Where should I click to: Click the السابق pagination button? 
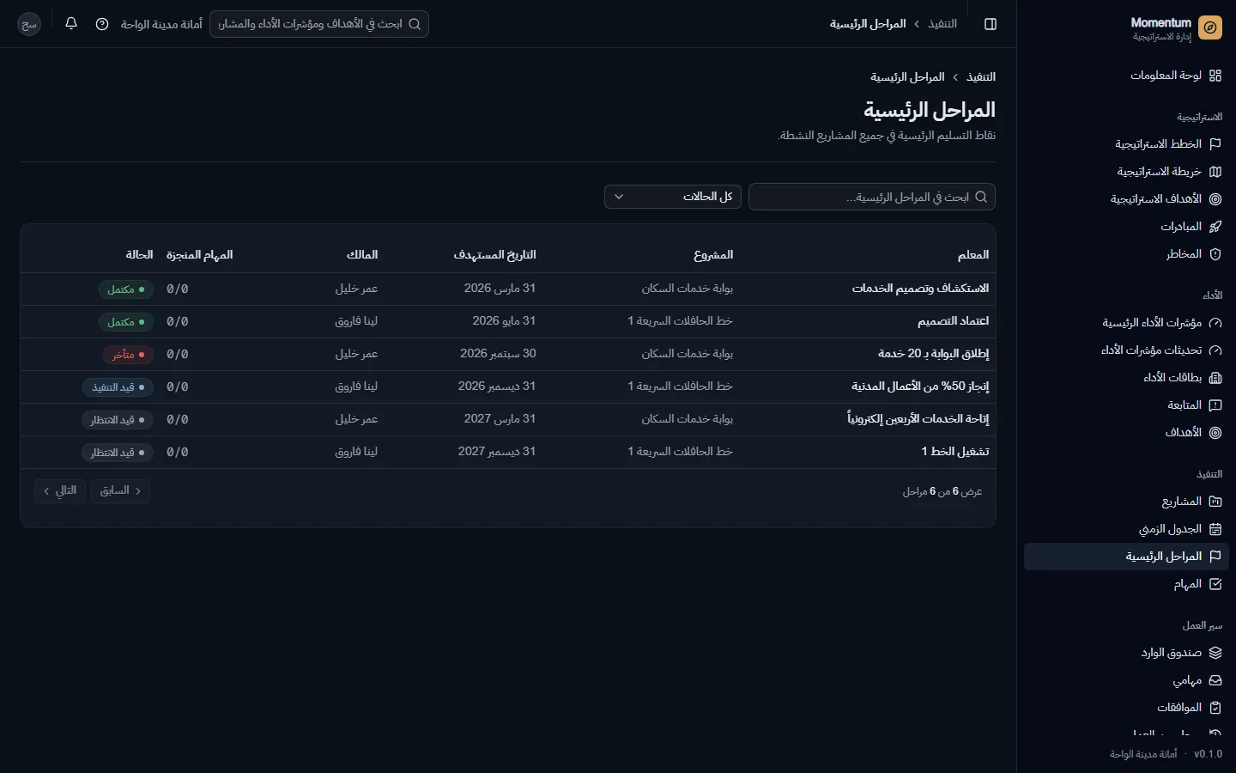tap(120, 490)
